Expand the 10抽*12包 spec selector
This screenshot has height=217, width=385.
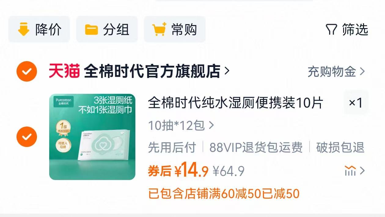click(x=181, y=125)
